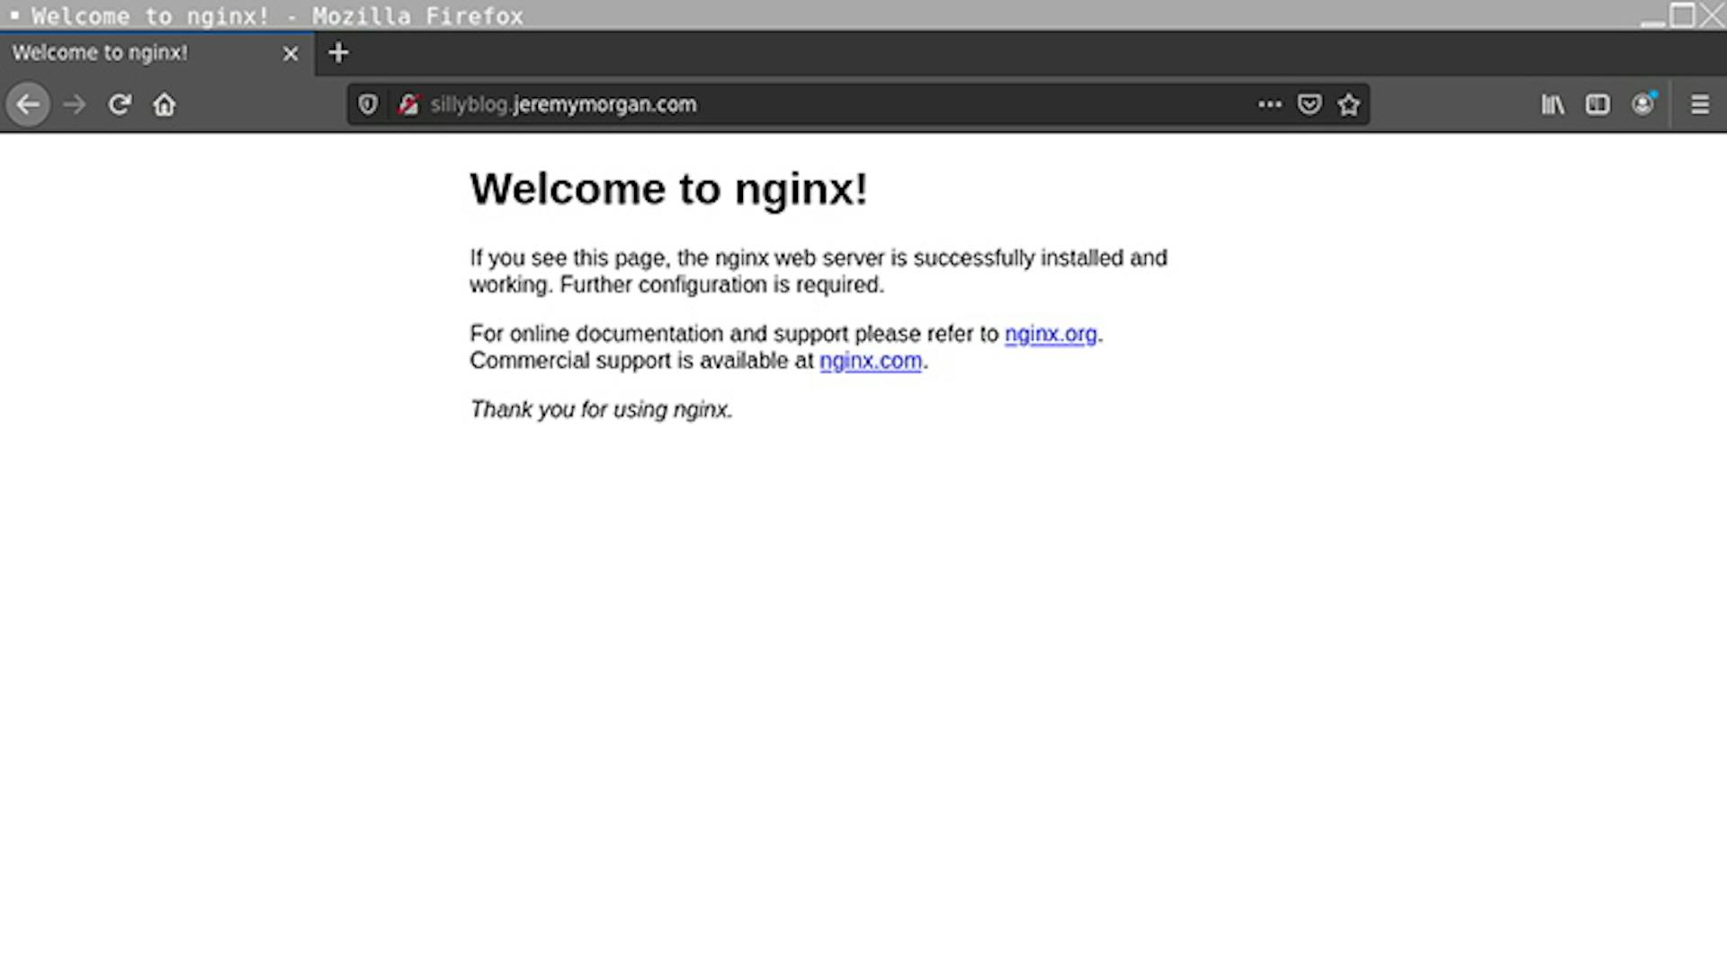Viewport: 1727px width, 965px height.
Task: Open the hamburger application menu
Action: pos(1700,104)
